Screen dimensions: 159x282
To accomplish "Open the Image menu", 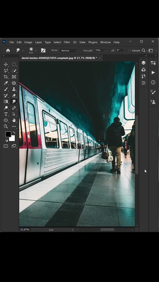I will tap(28, 42).
